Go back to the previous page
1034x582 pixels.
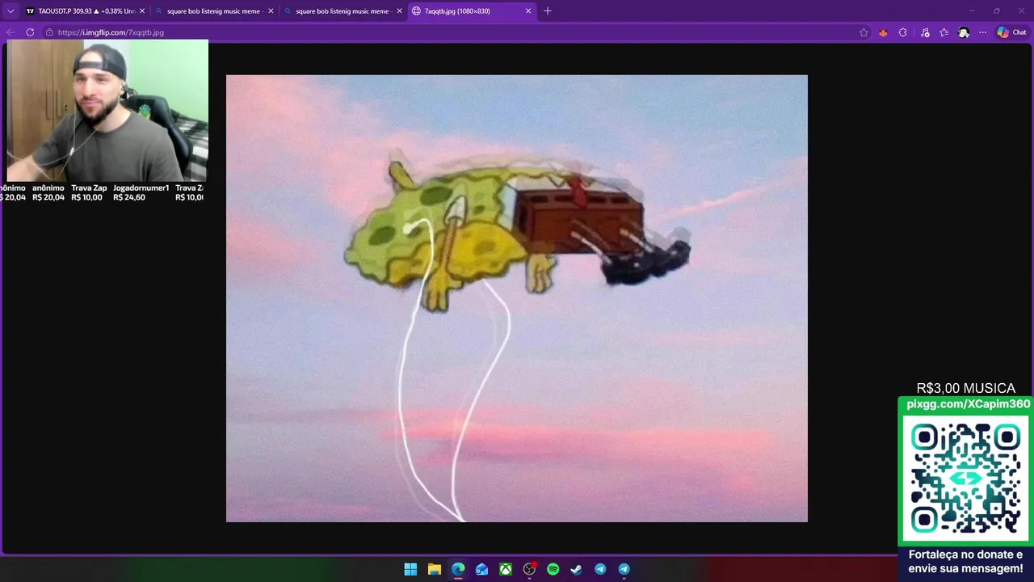click(x=11, y=32)
